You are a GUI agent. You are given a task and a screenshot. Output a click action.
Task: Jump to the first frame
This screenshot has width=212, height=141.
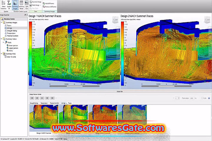point(32,98)
